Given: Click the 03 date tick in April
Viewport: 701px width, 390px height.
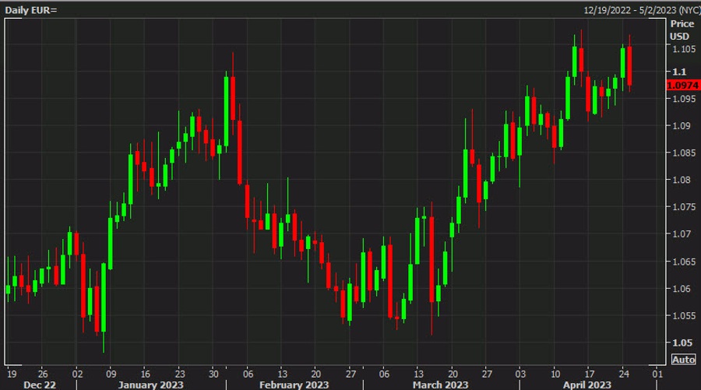Looking at the screenshot, I should [x=520, y=374].
